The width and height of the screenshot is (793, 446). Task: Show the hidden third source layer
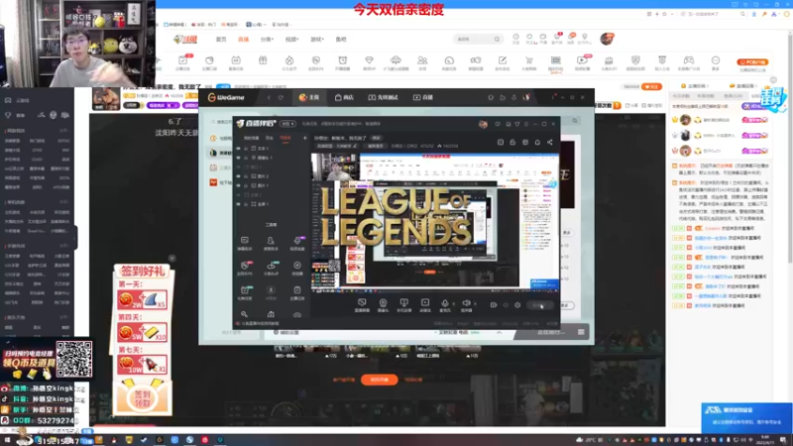point(238,167)
